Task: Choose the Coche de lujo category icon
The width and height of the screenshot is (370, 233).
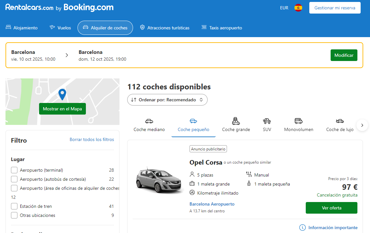Action: click(x=340, y=121)
